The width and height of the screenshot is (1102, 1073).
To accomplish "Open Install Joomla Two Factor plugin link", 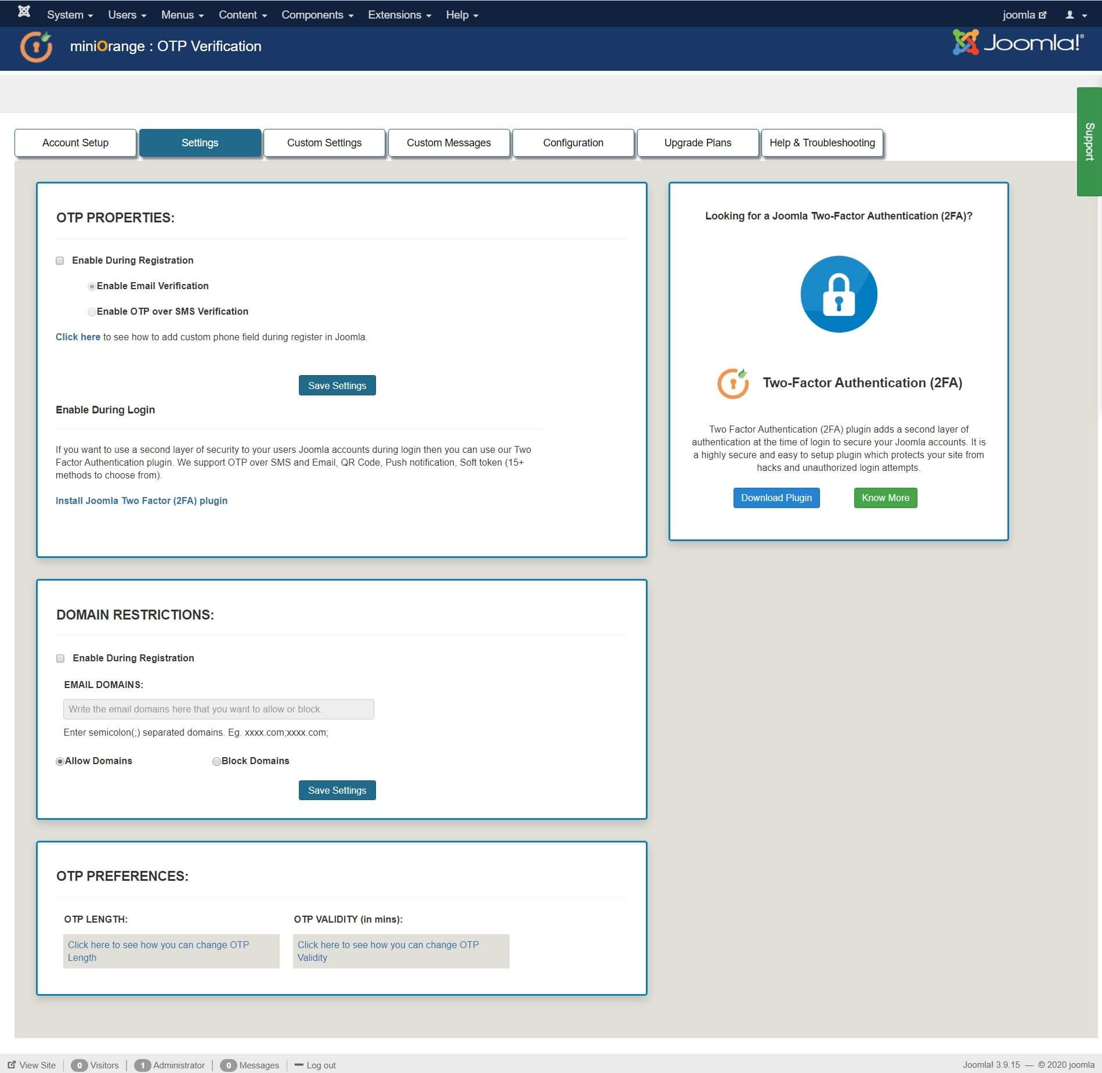I will tap(141, 501).
